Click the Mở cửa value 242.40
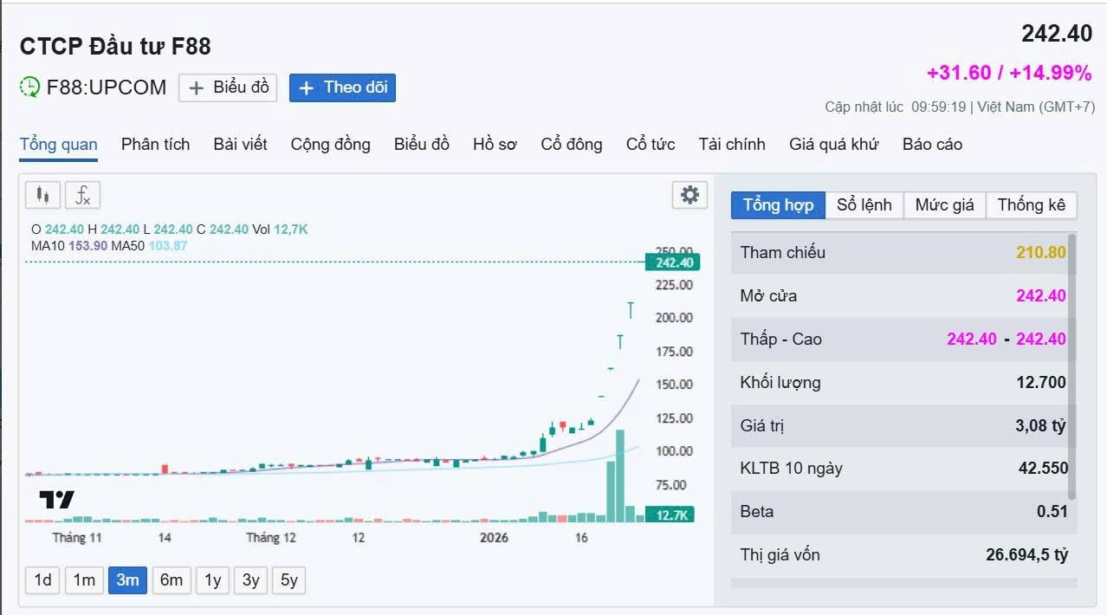 pos(1041,296)
